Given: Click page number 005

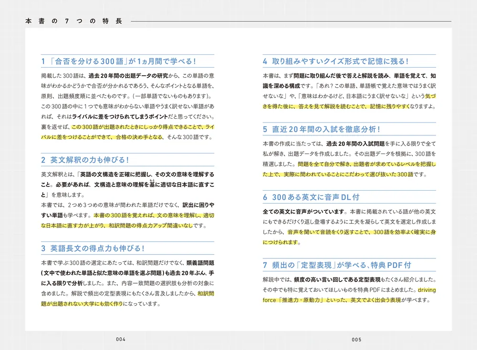Looking at the screenshot, I should click(x=356, y=340).
